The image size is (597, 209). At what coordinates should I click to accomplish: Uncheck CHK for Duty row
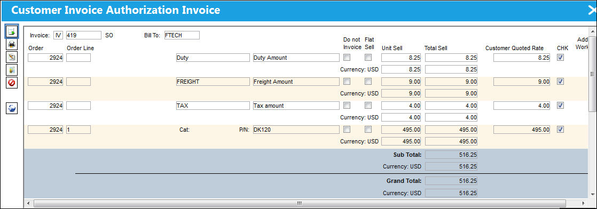click(x=561, y=58)
